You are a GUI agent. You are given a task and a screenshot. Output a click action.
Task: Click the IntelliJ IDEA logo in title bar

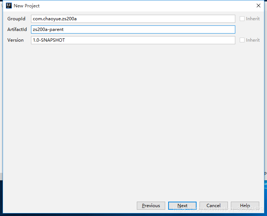coord(9,6)
